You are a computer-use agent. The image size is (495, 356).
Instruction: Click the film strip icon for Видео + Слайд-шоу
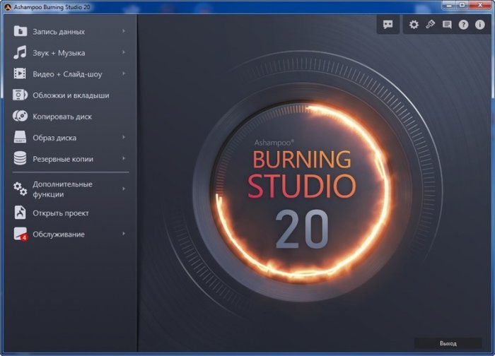pos(21,74)
